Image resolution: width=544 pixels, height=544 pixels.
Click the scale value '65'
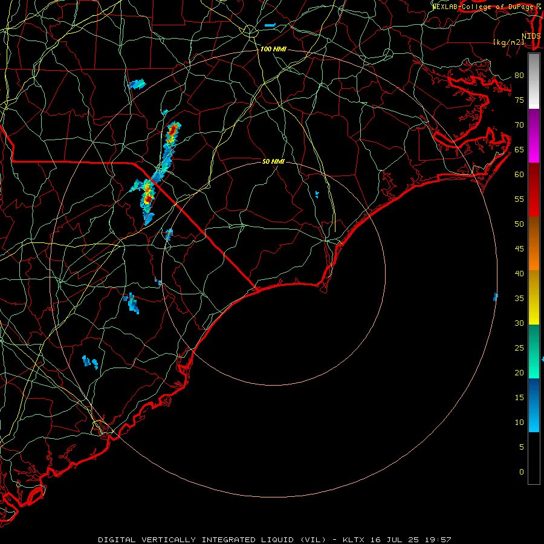pyautogui.click(x=519, y=150)
